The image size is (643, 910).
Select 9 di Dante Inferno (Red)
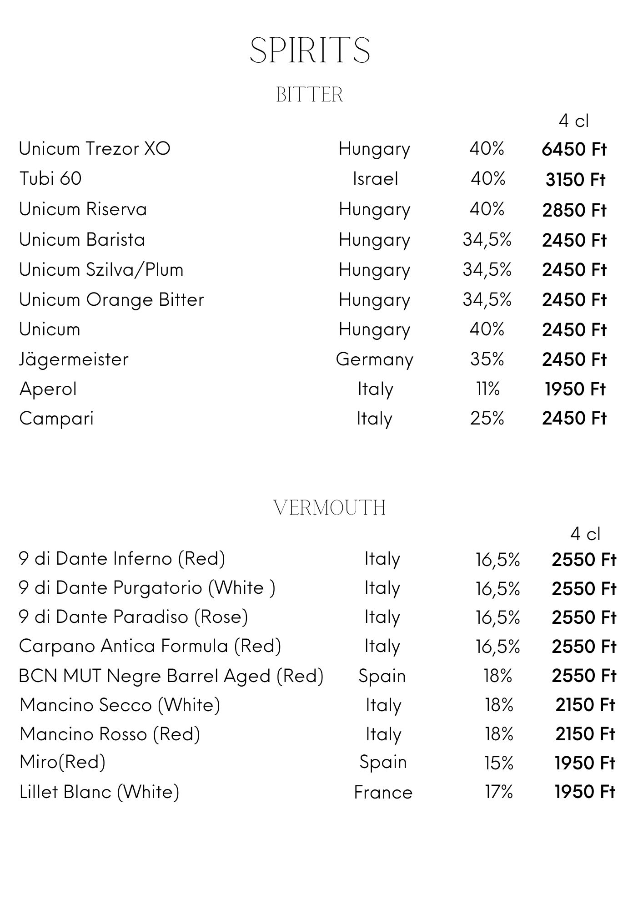pyautogui.click(x=122, y=559)
